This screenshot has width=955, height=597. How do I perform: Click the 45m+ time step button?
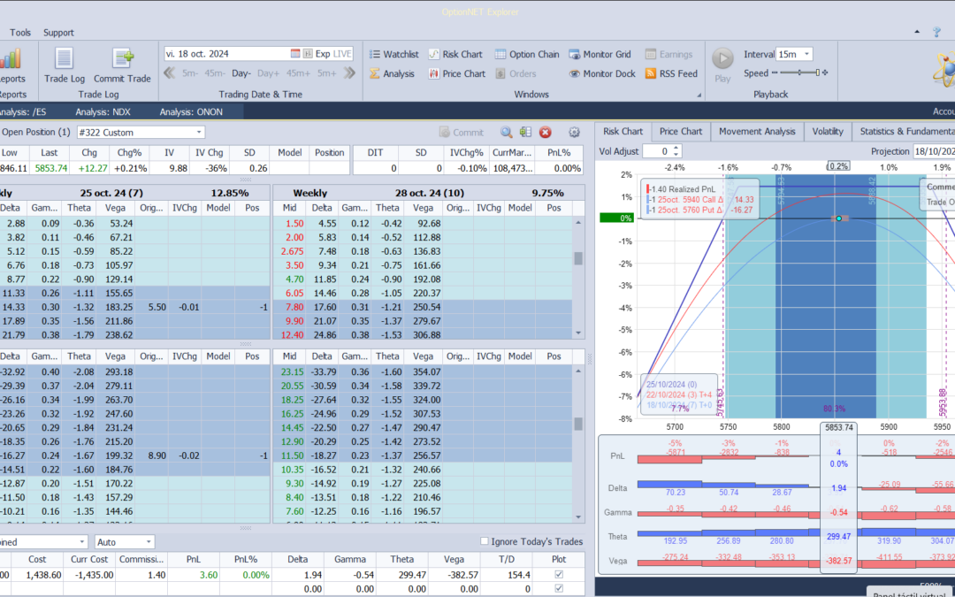[x=298, y=73]
